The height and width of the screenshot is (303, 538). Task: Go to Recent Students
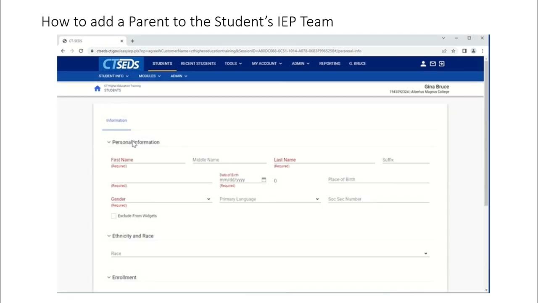(x=198, y=64)
